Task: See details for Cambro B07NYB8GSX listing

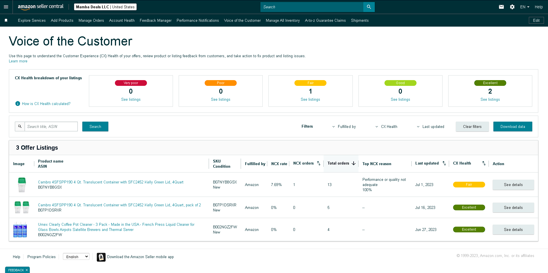Action: pyautogui.click(x=513, y=185)
